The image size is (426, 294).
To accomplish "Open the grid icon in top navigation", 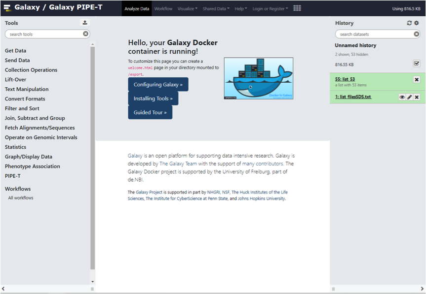I will click(x=297, y=8).
